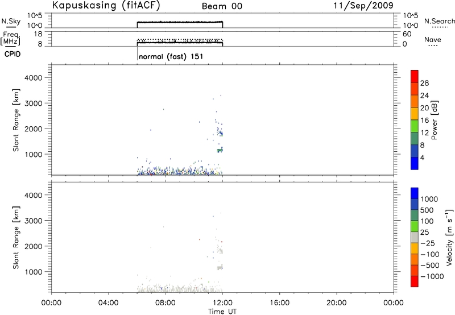Select the teal 8-12 dB Power colorbar segment
The image size is (455, 315).
pyautogui.click(x=415, y=138)
